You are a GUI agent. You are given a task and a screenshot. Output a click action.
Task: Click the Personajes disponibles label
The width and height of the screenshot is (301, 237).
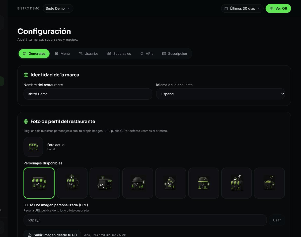click(x=43, y=163)
